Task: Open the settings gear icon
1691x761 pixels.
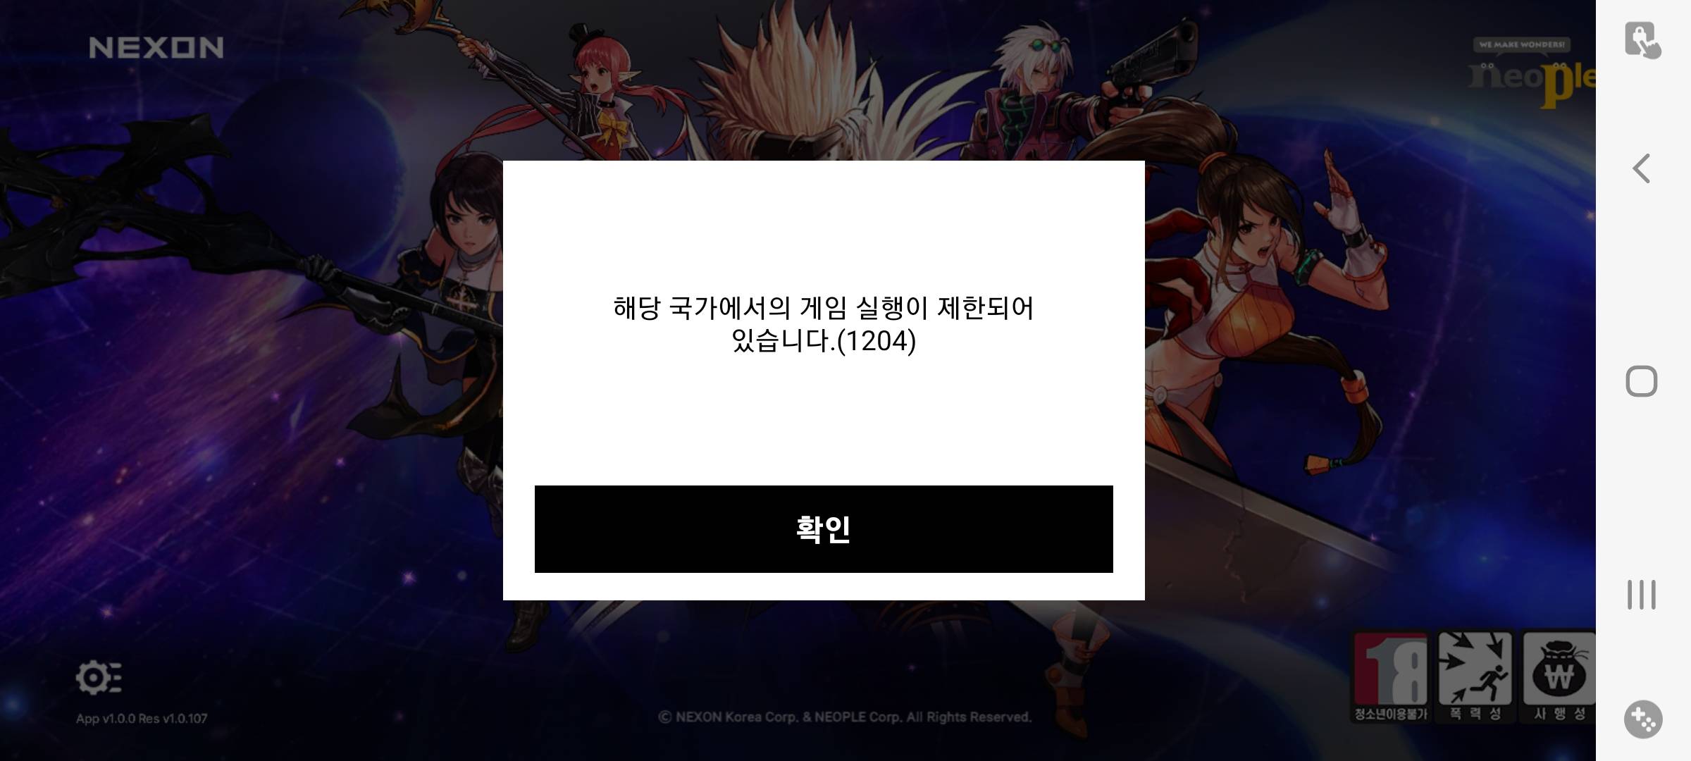Action: click(99, 678)
